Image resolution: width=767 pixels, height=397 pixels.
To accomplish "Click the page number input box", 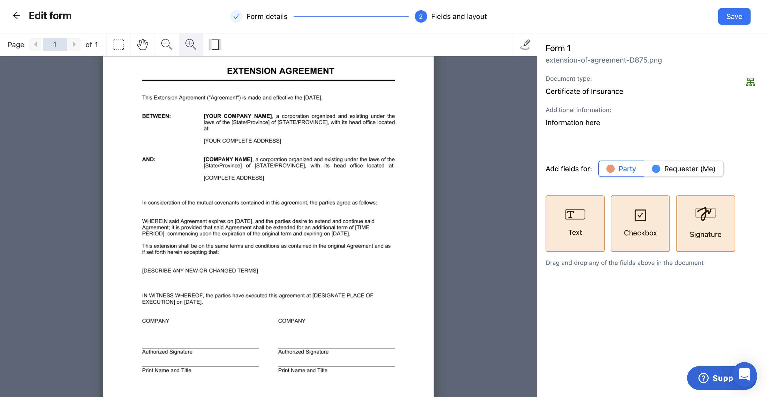I will pos(55,45).
